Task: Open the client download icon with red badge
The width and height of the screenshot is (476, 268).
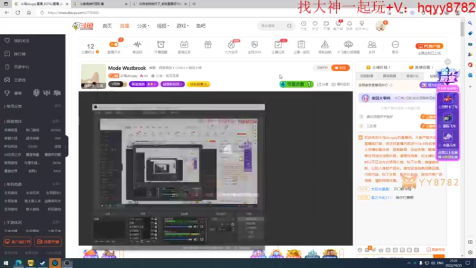Action: (x=338, y=25)
